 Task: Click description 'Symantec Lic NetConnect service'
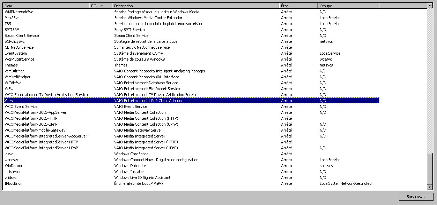tap(142, 47)
